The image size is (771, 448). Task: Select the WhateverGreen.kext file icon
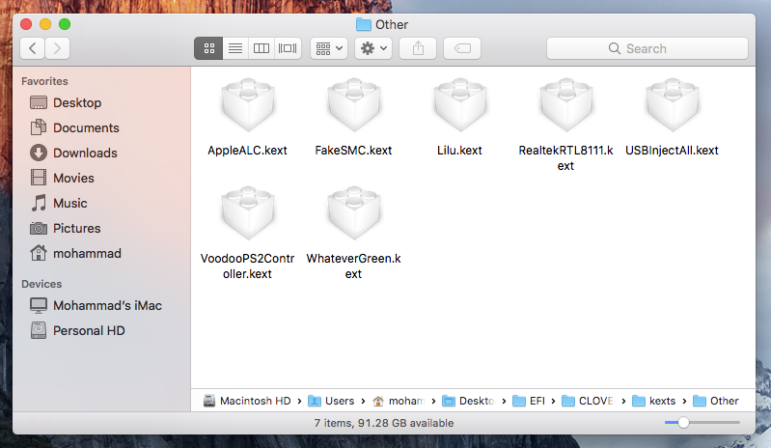coord(353,213)
